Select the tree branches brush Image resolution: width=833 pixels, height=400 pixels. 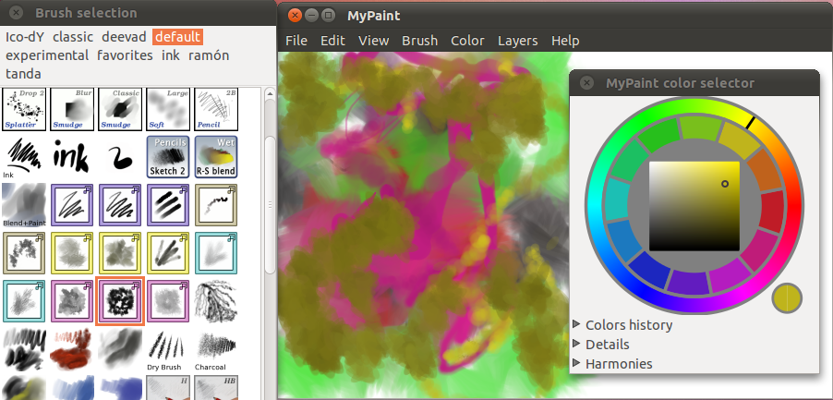tap(216, 301)
